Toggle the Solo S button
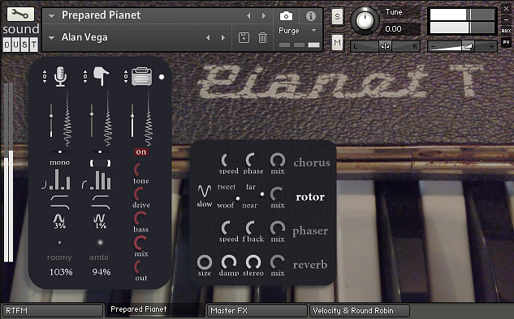514x319 pixels. tap(337, 16)
